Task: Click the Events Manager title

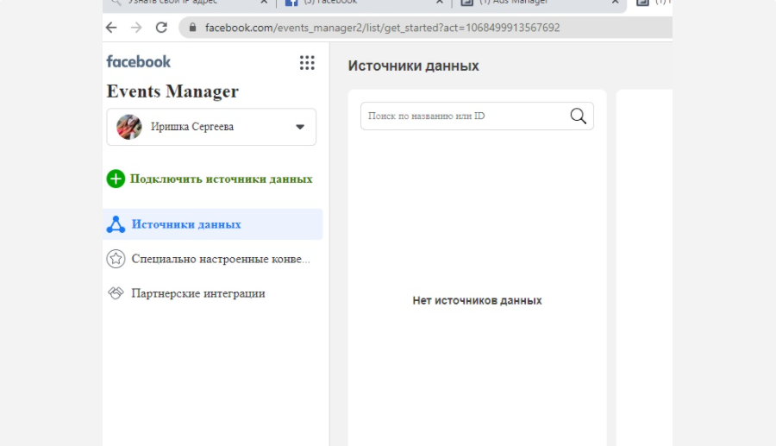Action: (172, 91)
